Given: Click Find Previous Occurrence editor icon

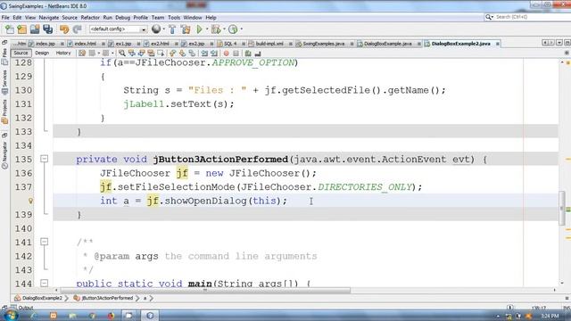Looking at the screenshot, I should pyautogui.click(x=131, y=53).
